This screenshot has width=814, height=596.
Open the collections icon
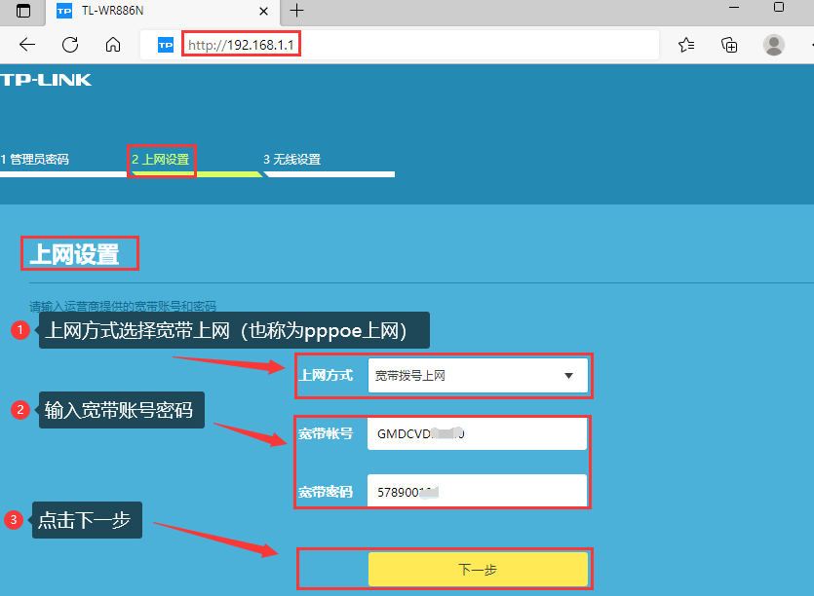(x=729, y=45)
